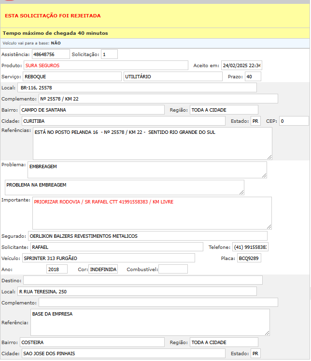This screenshot has height=361, width=311.
Task: Click the Telefone field
Action: point(250,247)
